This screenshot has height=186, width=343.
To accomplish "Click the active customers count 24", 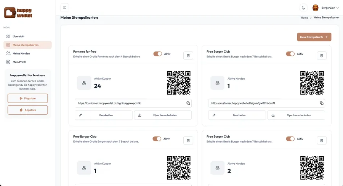I will [x=97, y=86].
